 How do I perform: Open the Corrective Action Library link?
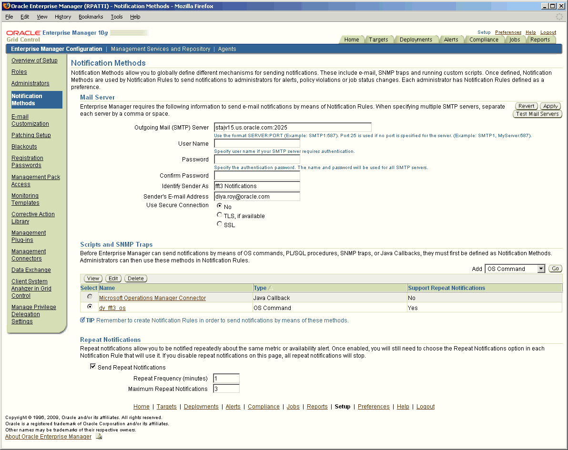pyautogui.click(x=33, y=218)
